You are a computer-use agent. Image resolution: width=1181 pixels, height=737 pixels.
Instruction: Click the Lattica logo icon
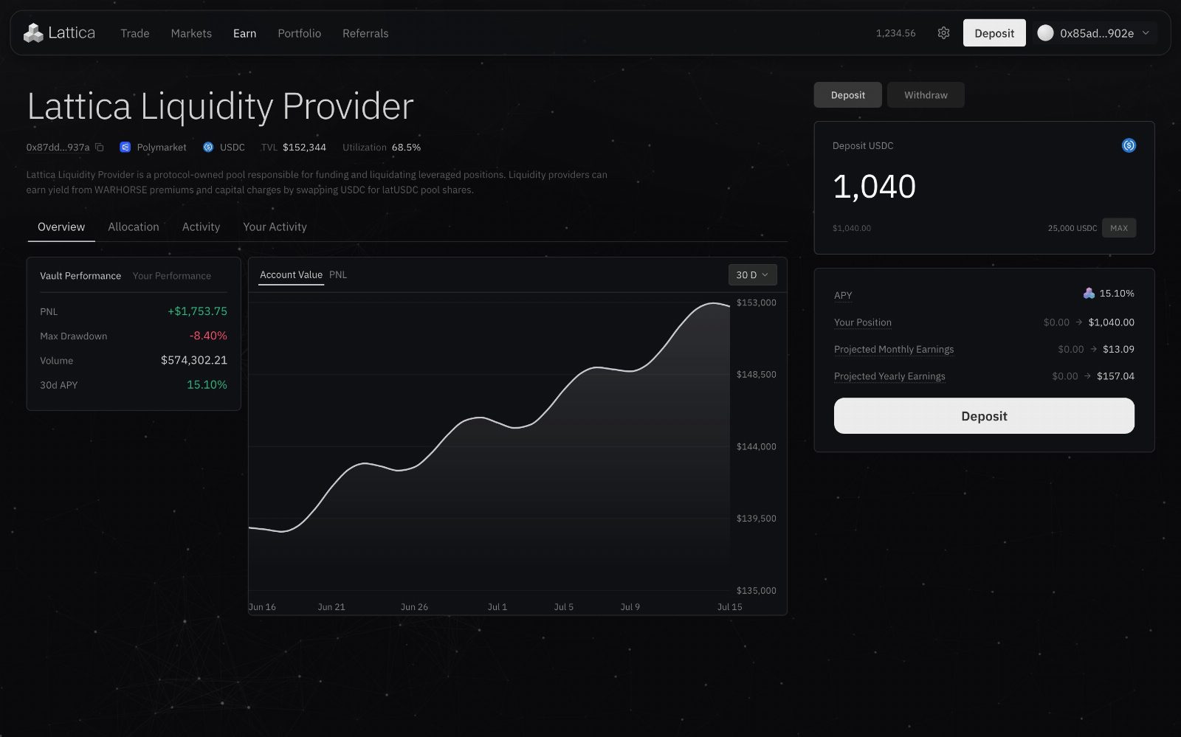33,33
